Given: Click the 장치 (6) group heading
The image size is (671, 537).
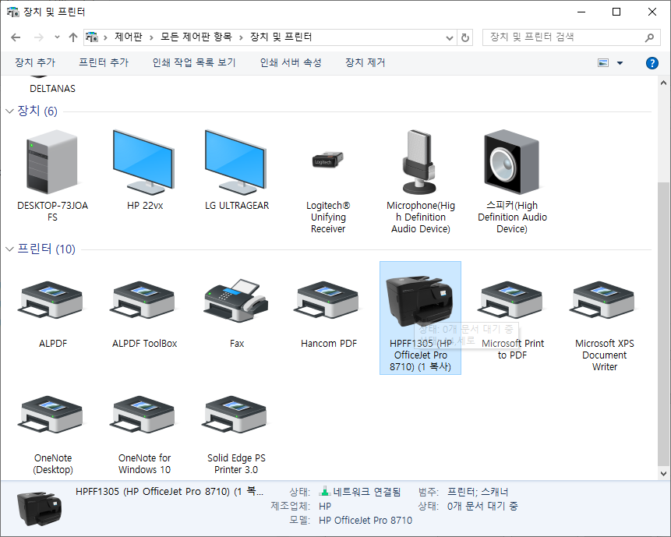Looking at the screenshot, I should point(37,111).
